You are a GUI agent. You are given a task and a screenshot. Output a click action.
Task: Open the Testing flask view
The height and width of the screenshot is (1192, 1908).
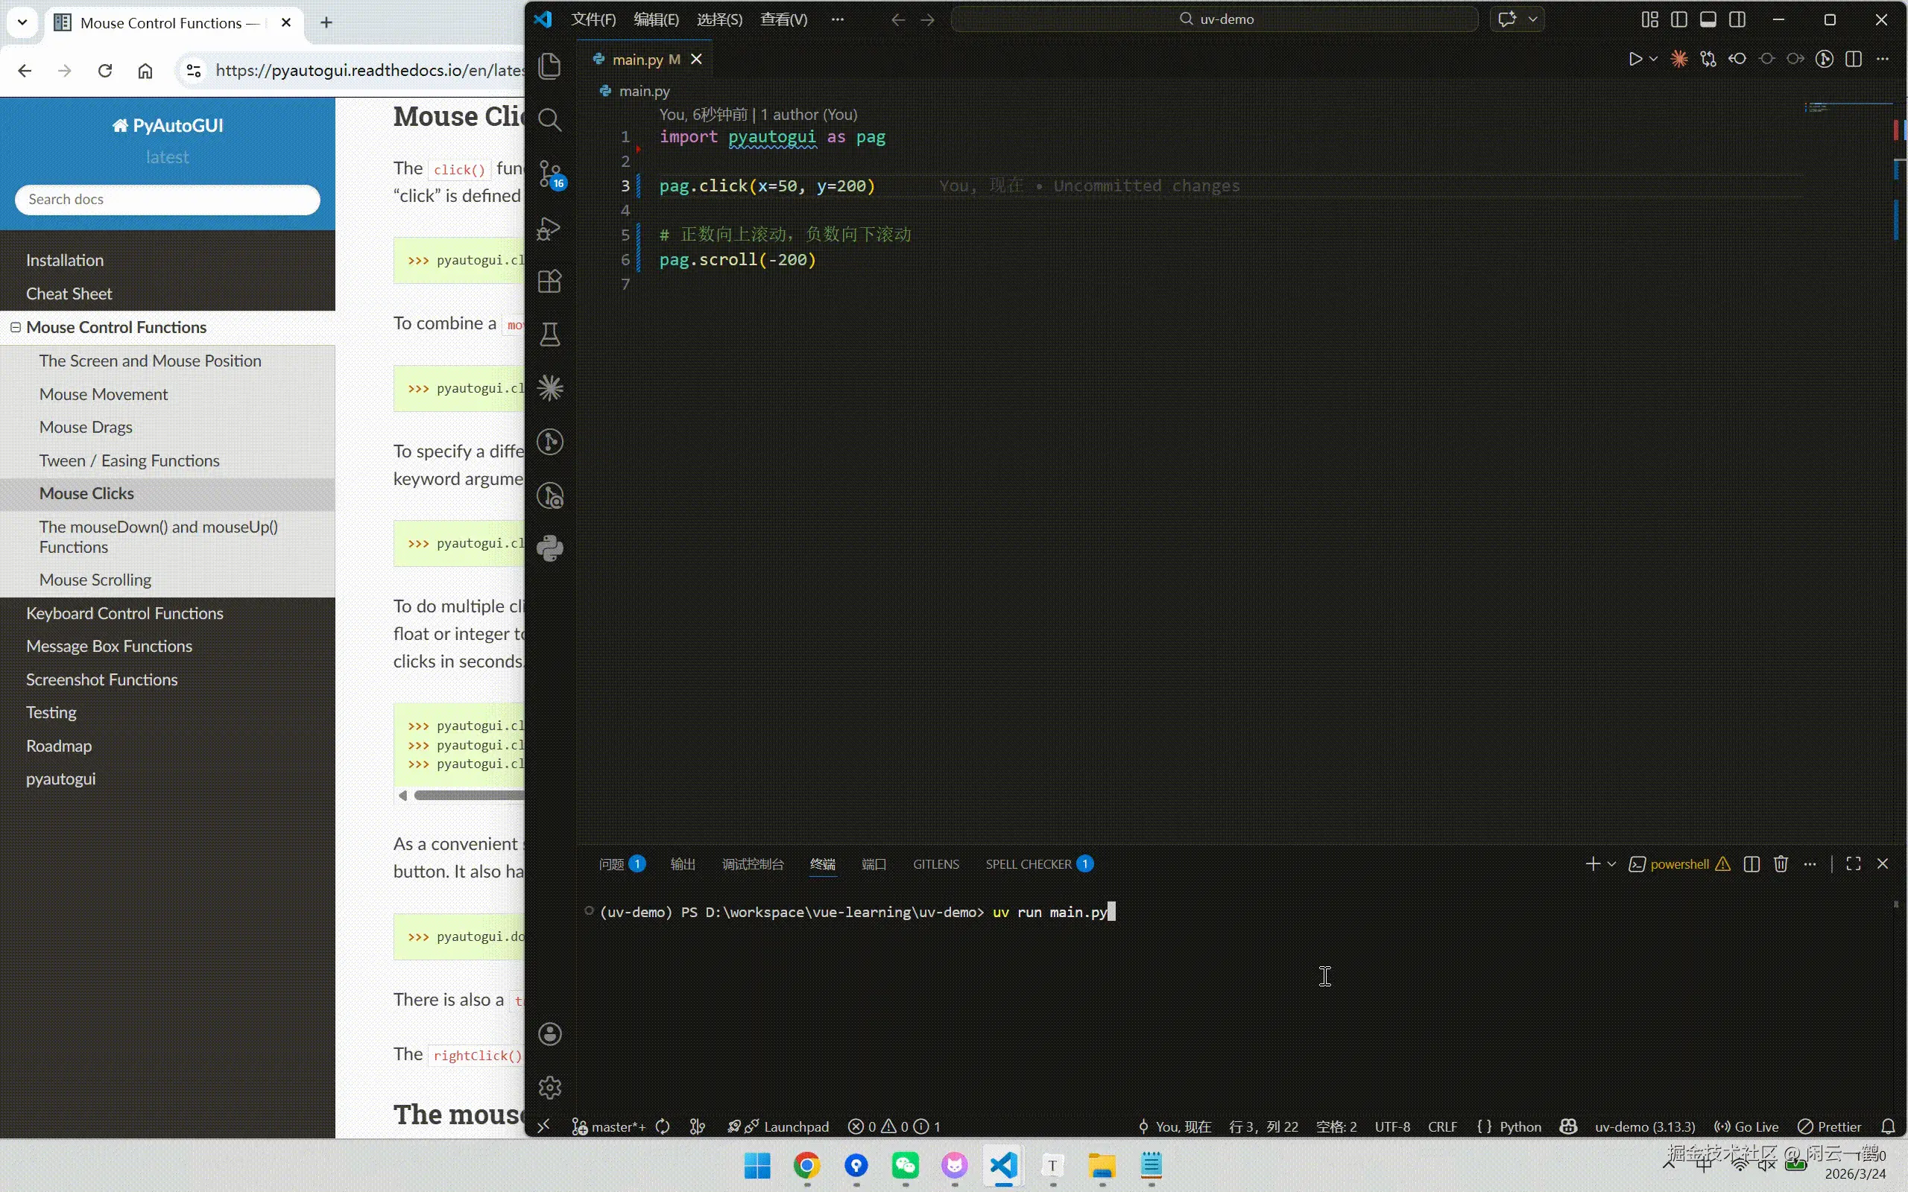click(549, 335)
